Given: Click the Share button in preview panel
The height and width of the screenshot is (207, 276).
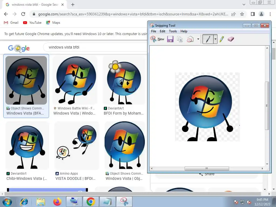Looking at the screenshot, I should tap(207, 174).
